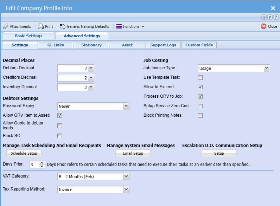Click the Print printer icon
Viewport: 280px width, 206px height.
[41, 26]
